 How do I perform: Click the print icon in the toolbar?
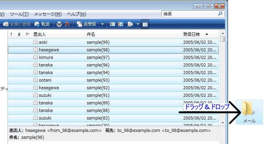tap(59, 24)
